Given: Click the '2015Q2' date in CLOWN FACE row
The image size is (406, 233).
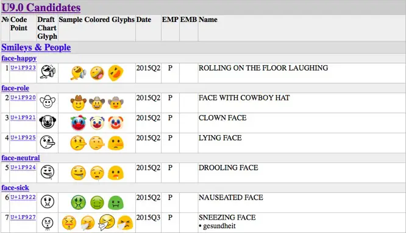Looking at the screenshot, I should click(148, 118).
